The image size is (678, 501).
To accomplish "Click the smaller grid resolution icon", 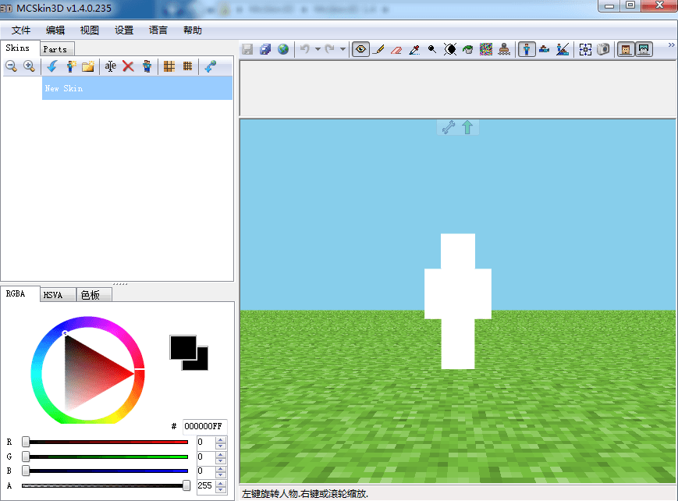I will pos(187,66).
